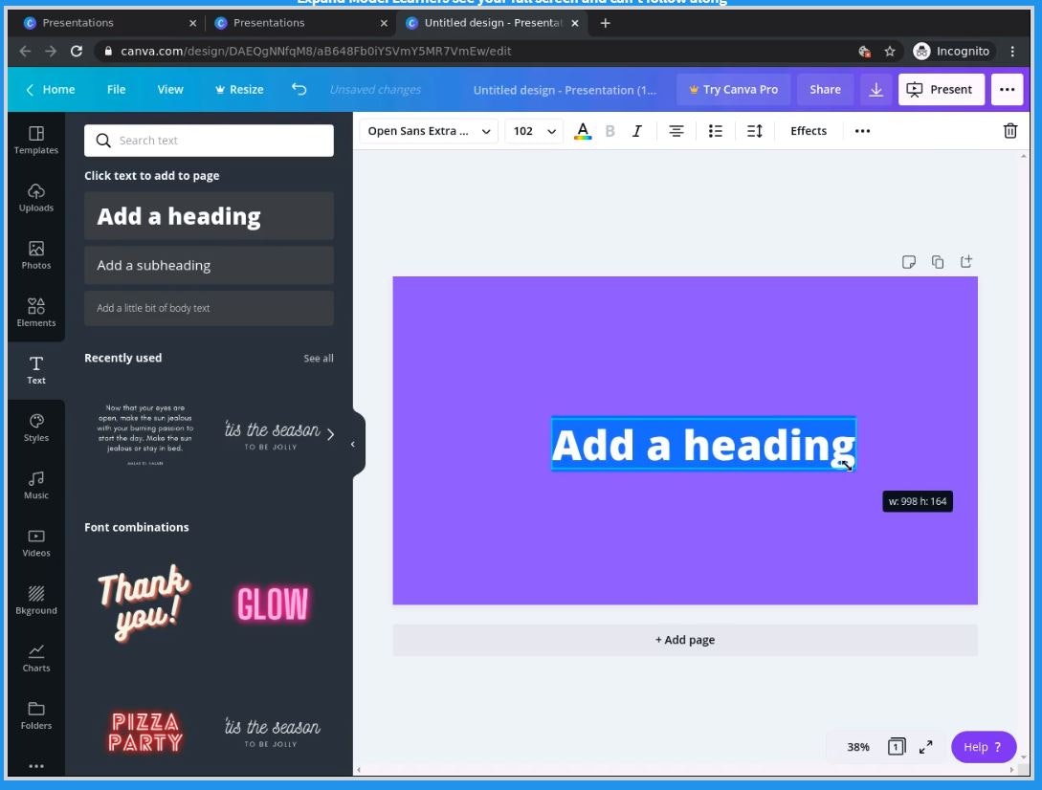Open the Uploads sidebar panel
1042x790 pixels.
[x=36, y=198]
